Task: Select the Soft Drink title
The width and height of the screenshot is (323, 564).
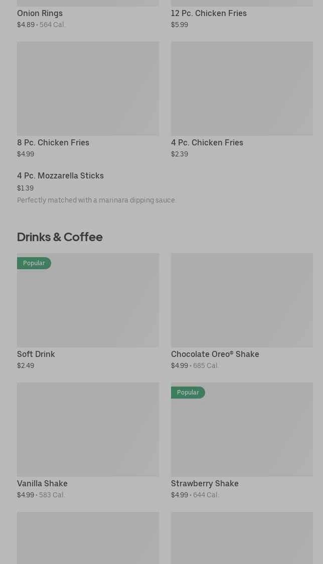Action: pos(36,354)
